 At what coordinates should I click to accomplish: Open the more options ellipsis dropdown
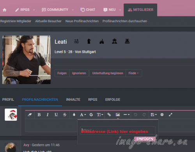[x=126, y=114]
